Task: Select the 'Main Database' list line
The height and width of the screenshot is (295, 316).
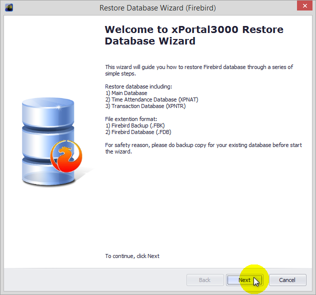Action: 126,93
